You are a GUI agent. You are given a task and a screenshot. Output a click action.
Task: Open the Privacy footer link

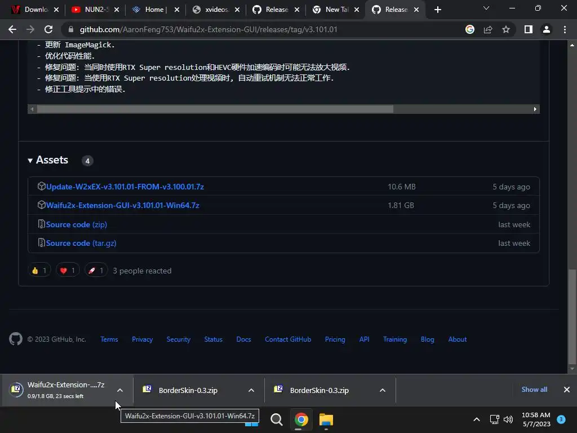(x=143, y=339)
